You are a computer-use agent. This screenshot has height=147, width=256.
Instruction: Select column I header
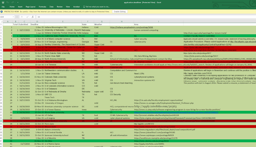pyautogui.click(x=158, y=22)
